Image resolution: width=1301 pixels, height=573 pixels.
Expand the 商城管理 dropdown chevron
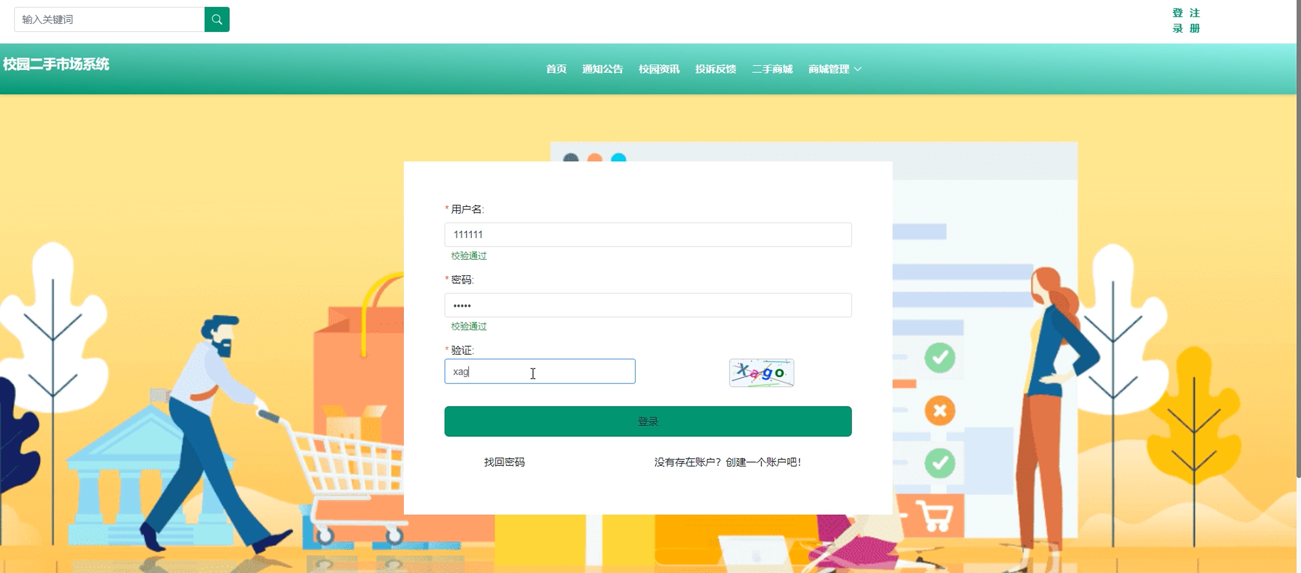pyautogui.click(x=858, y=69)
